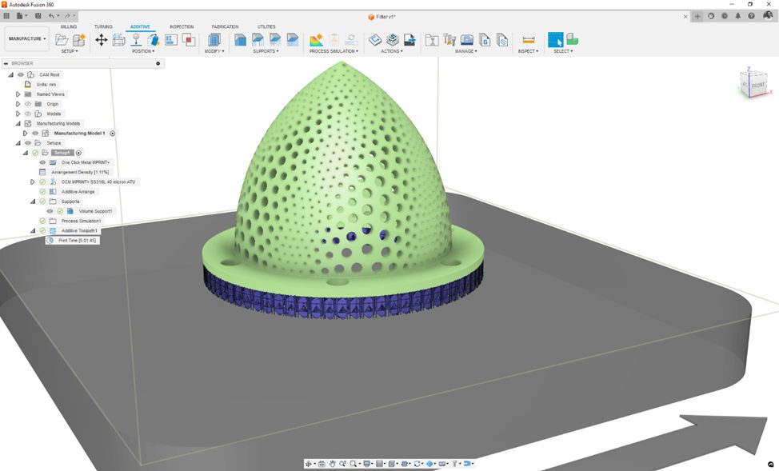This screenshot has height=471, width=779.
Task: Click the Process Simulation study icon
Action: pyautogui.click(x=316, y=39)
